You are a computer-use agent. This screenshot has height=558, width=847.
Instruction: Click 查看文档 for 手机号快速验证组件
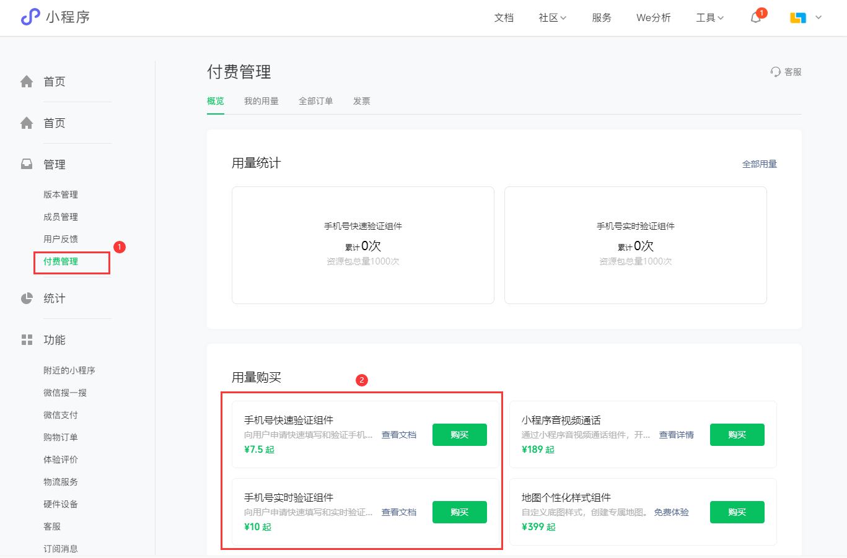(x=399, y=435)
